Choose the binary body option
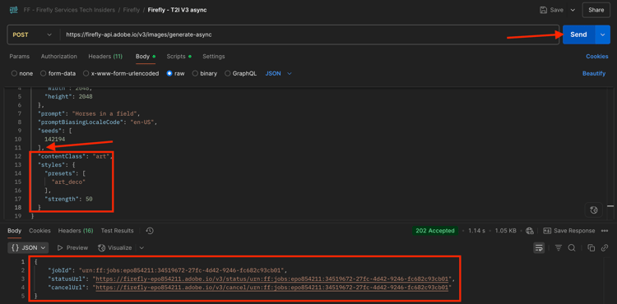The width and height of the screenshot is (617, 304). [205, 73]
